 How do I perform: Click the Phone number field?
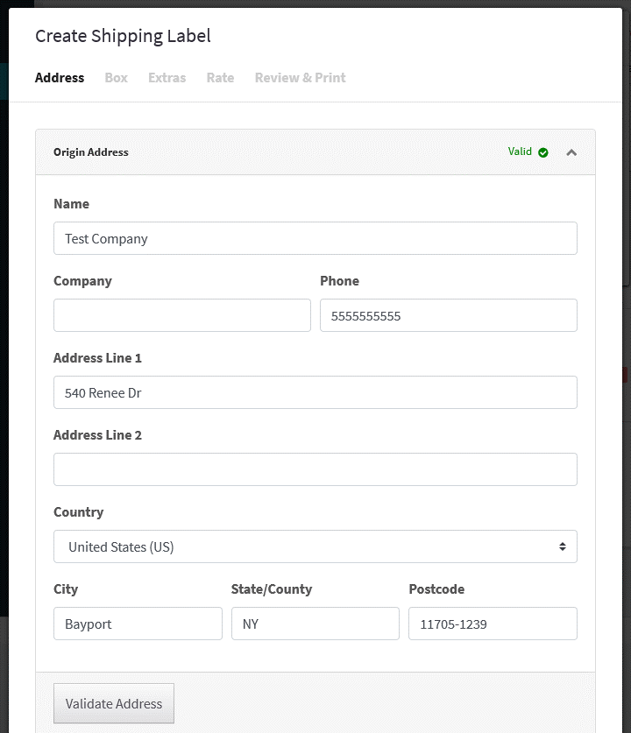[x=449, y=315]
